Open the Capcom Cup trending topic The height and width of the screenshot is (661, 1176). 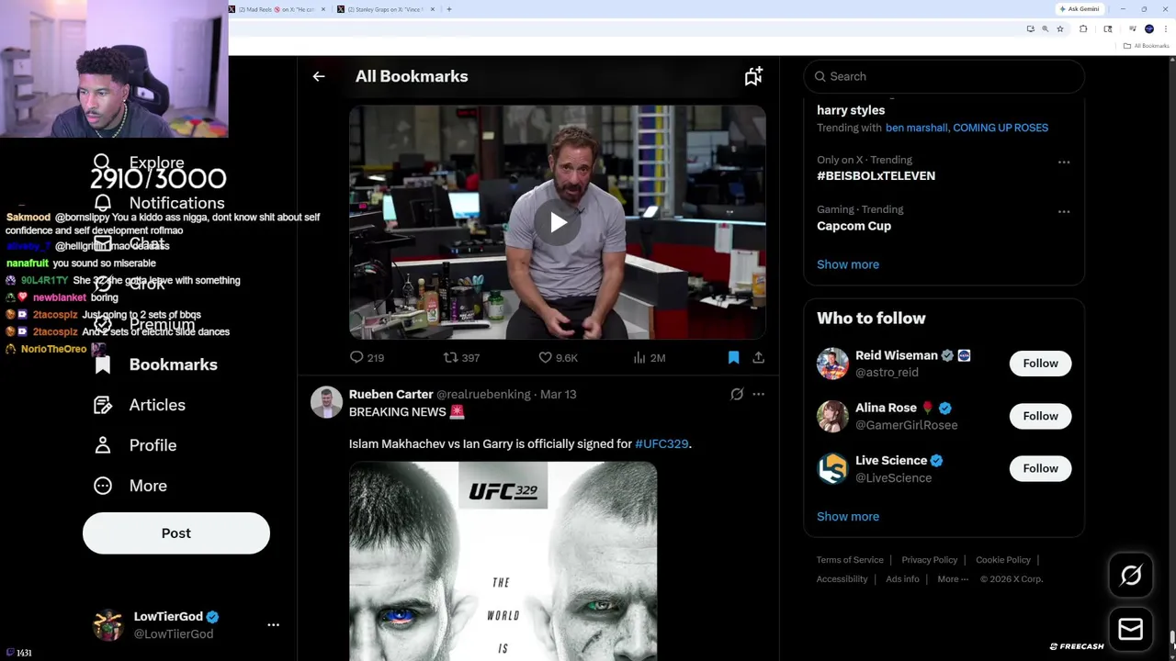click(854, 226)
